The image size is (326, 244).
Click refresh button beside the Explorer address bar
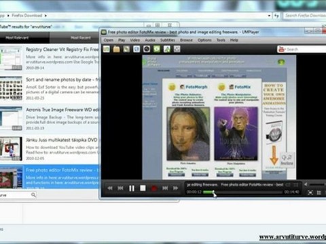point(276,16)
